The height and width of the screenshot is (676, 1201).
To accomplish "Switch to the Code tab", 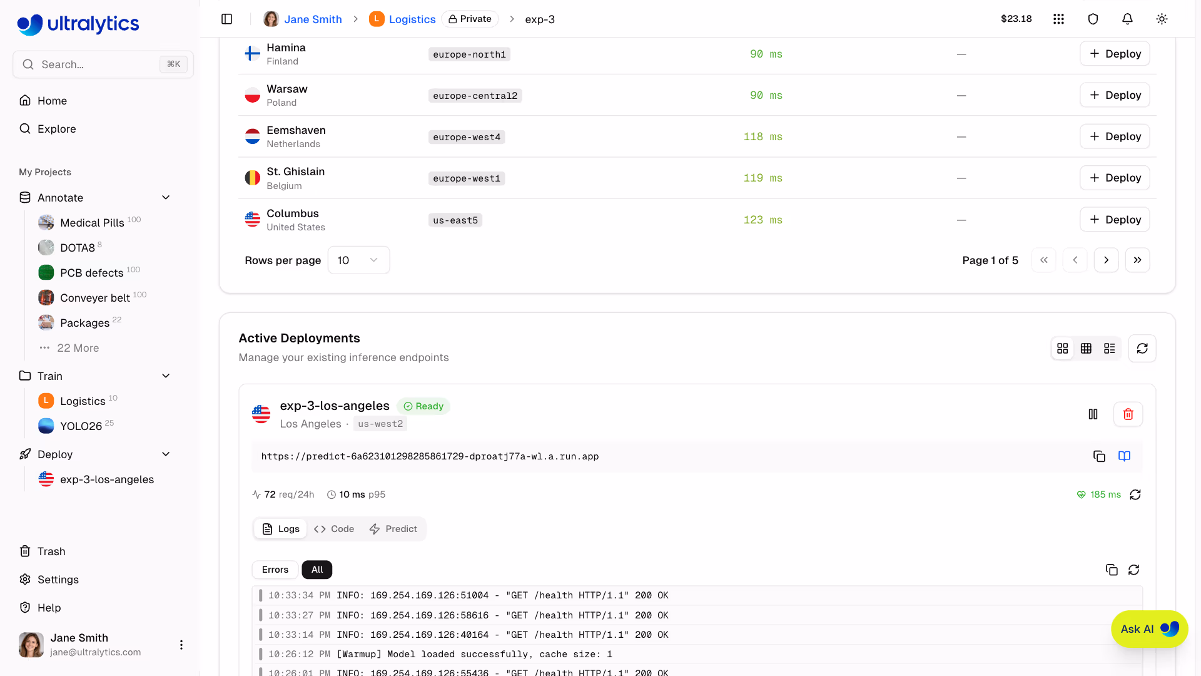I will tap(334, 529).
